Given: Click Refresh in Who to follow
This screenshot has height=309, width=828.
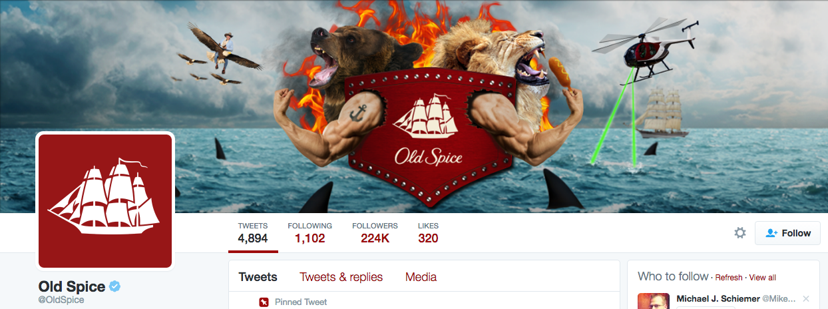Looking at the screenshot, I should 729,278.
